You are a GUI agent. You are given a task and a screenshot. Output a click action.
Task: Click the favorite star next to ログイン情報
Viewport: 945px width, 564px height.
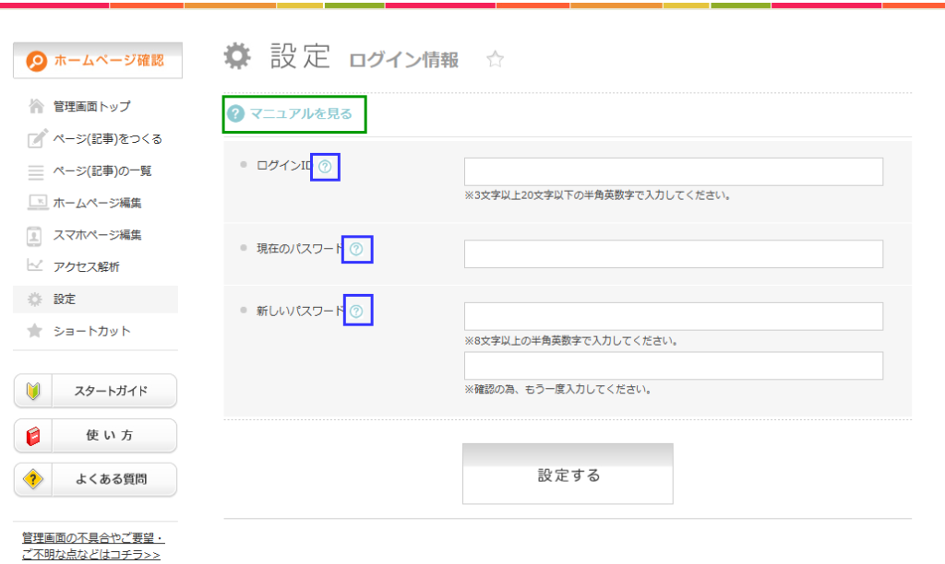pyautogui.click(x=496, y=60)
